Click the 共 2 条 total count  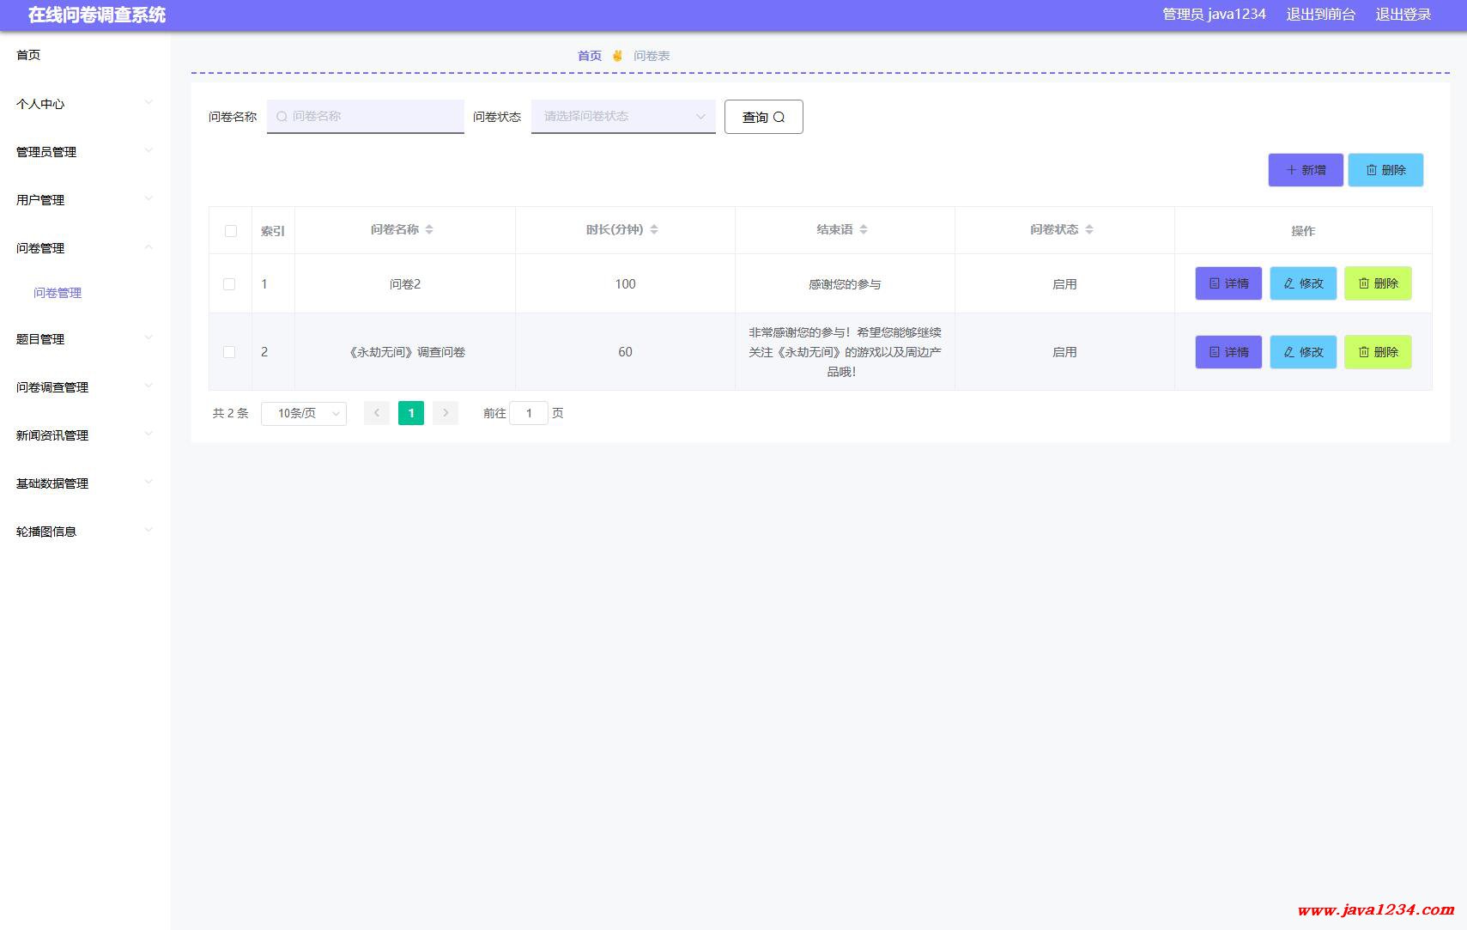coord(231,413)
